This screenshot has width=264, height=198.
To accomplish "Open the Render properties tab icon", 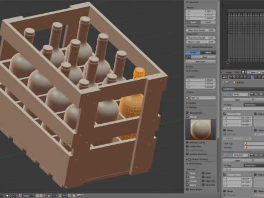I will pos(231,77).
